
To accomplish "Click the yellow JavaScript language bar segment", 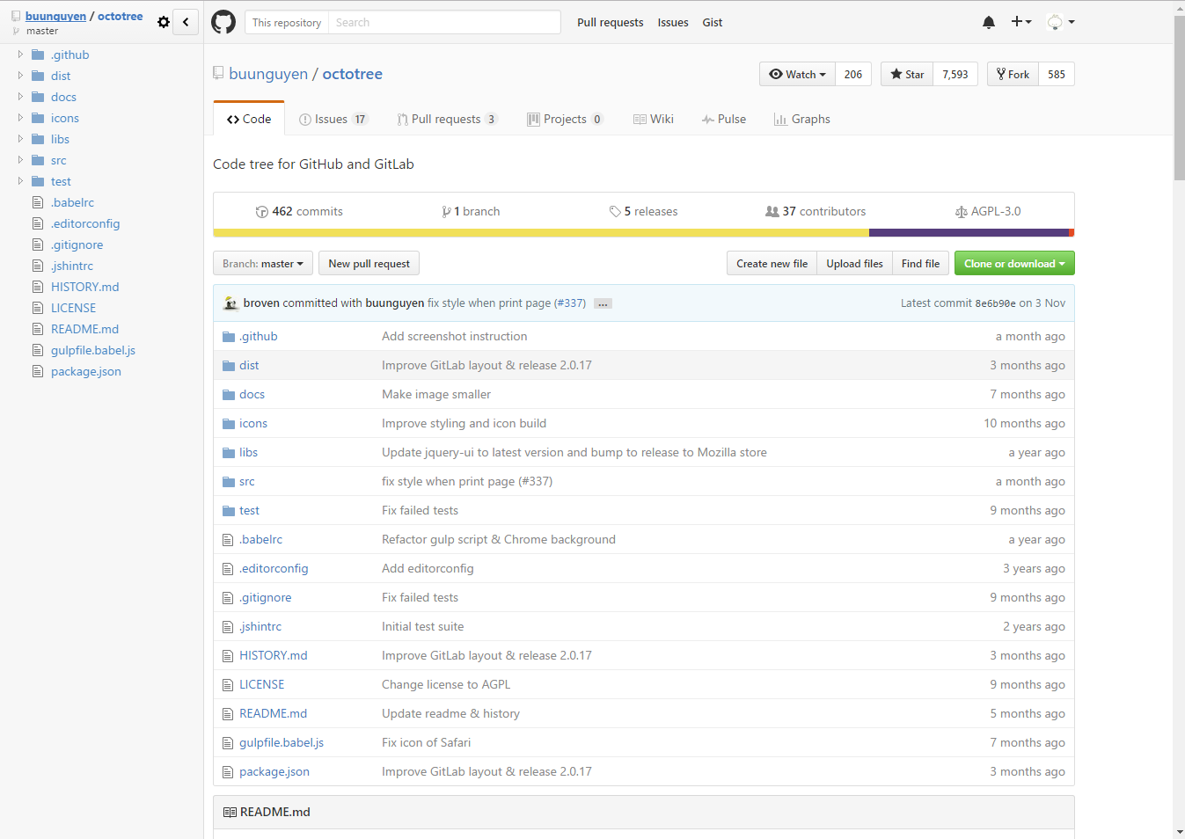I will (x=541, y=233).
